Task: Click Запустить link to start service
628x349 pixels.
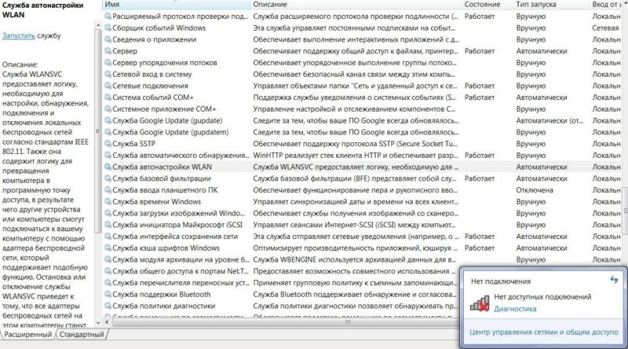Action: (19, 35)
